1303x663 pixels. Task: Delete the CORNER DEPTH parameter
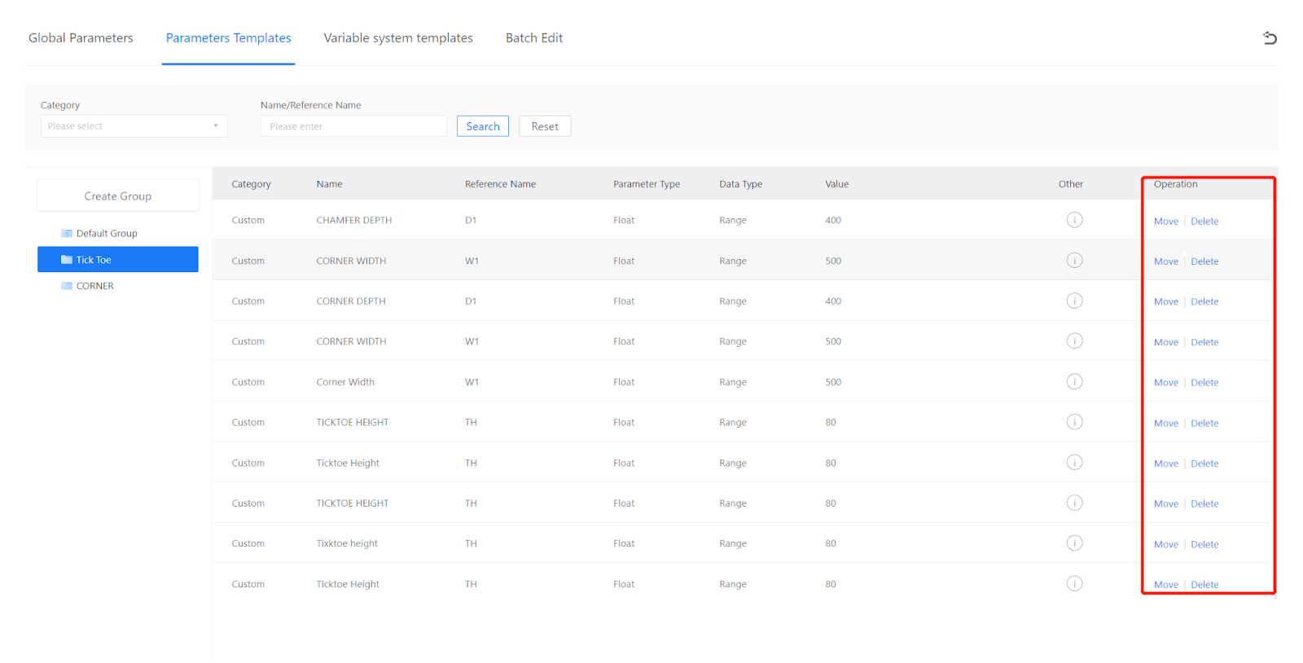(x=1204, y=302)
